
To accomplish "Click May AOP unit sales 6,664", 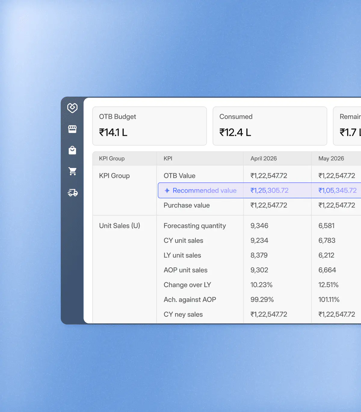I will [x=327, y=270].
